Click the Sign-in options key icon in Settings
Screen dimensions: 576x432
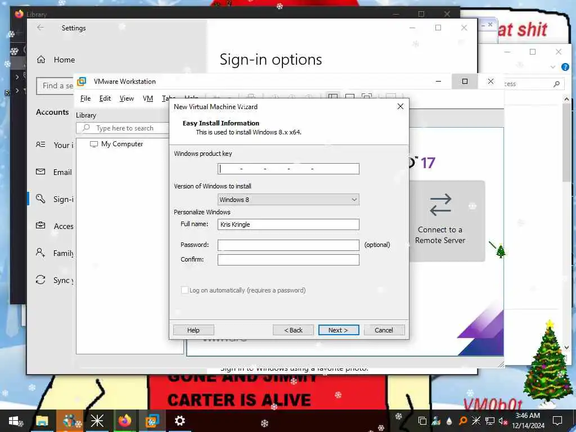(40, 199)
